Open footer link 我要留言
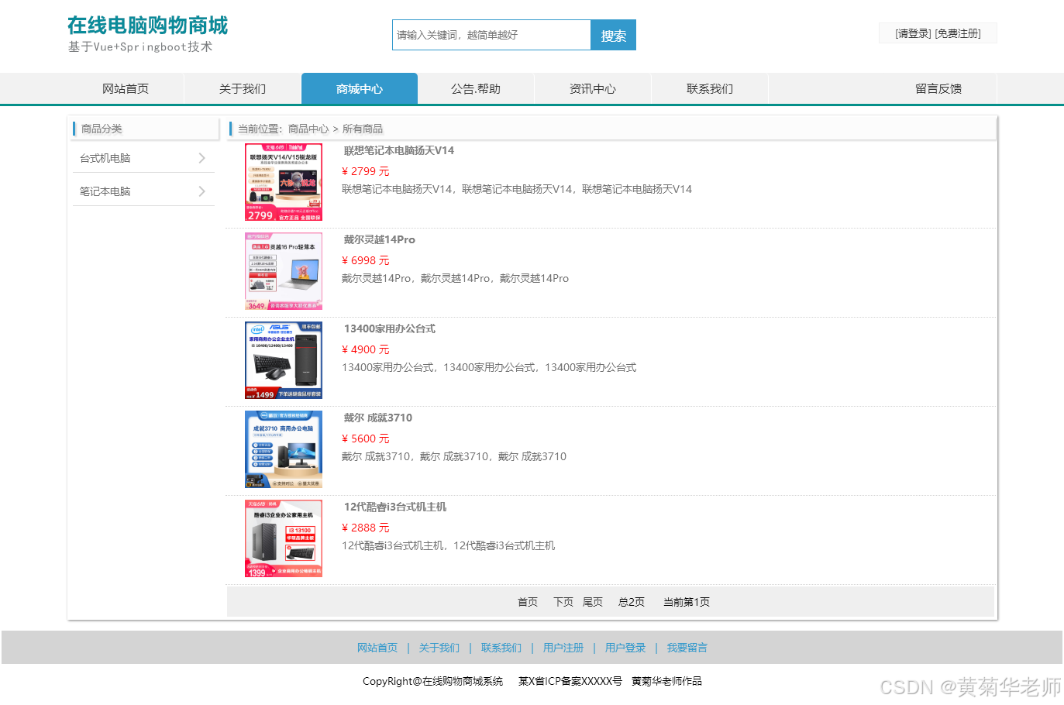This screenshot has height=705, width=1064. pos(687,648)
